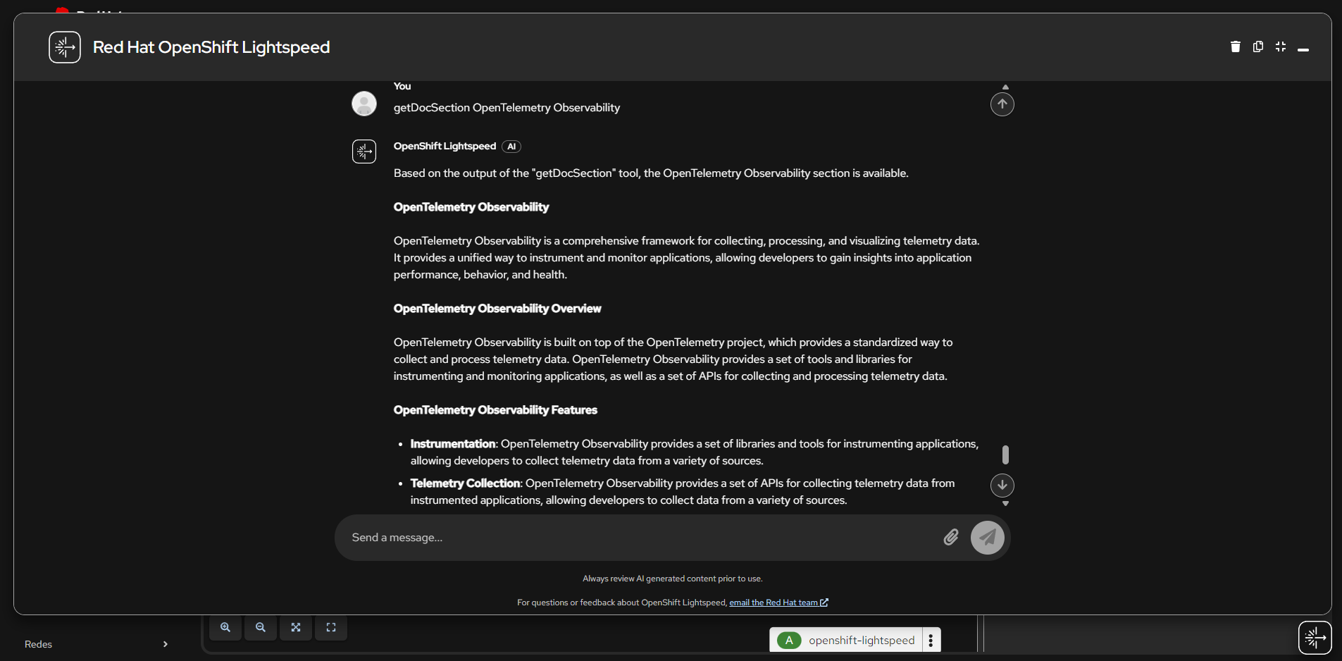This screenshot has height=661, width=1342.
Task: Open the OpenShift Lightspeed launcher icon
Action: [x=1315, y=638]
